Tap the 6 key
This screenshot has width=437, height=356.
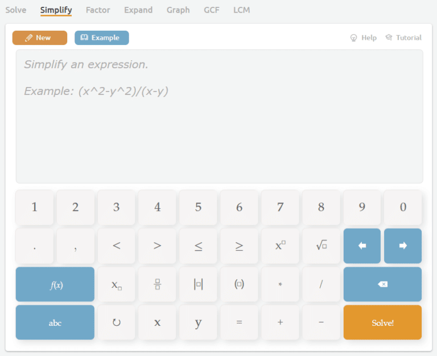tap(239, 207)
